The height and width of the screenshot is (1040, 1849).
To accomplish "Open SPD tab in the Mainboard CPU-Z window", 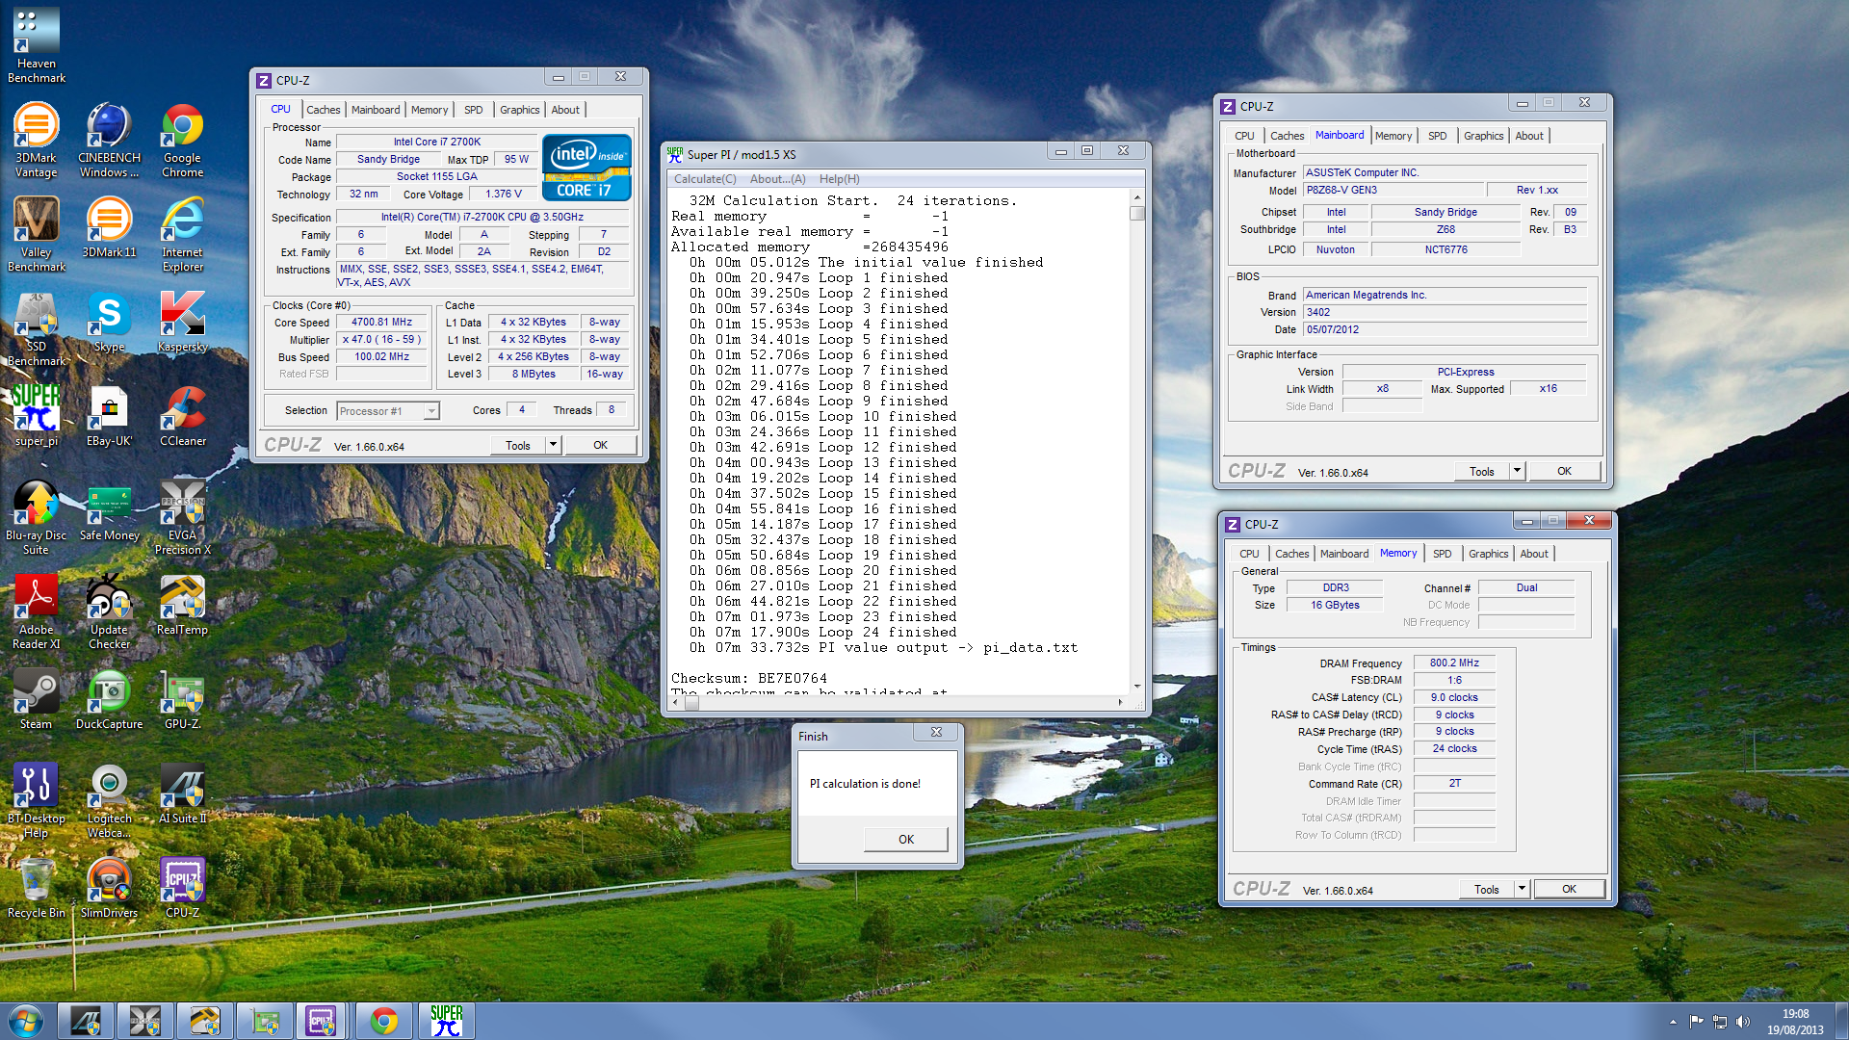I will point(1437,136).
